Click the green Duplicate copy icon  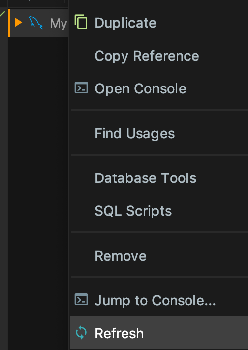point(81,22)
